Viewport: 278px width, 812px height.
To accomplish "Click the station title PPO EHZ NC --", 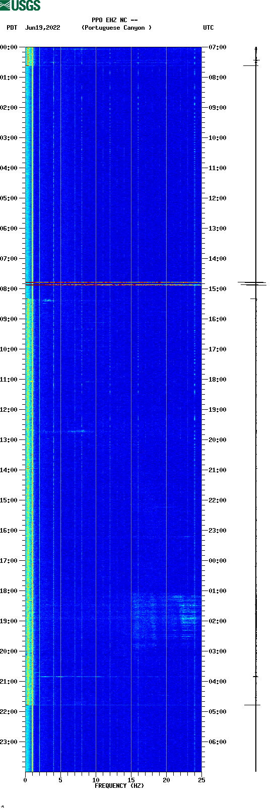I will [x=115, y=20].
